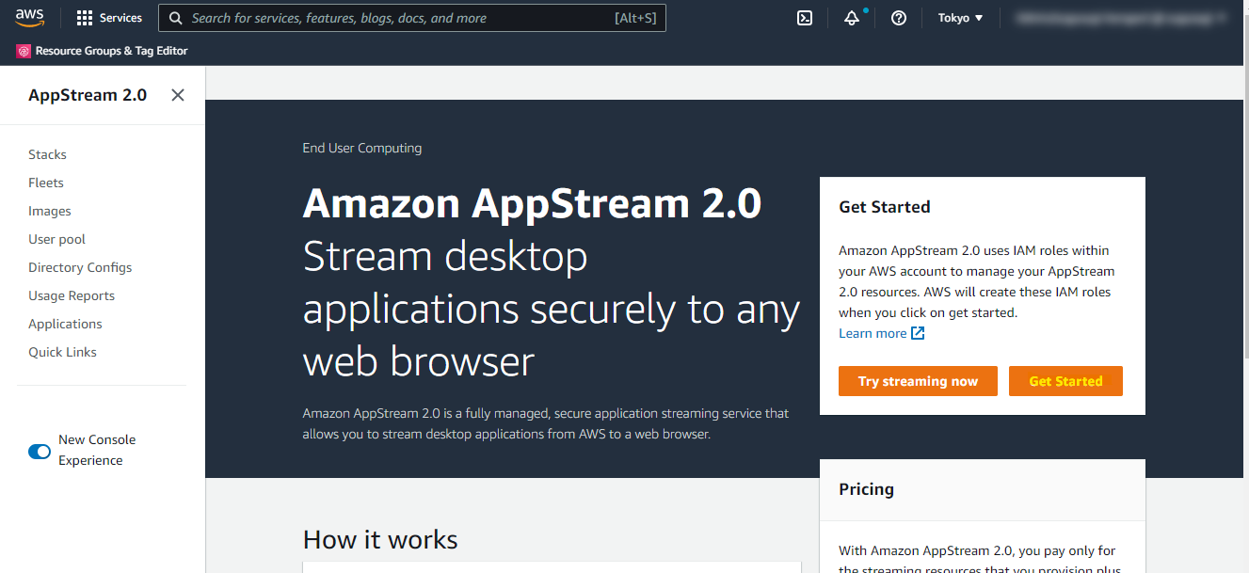Navigate to Stacks in the sidebar
This screenshot has height=573, width=1249.
(47, 154)
